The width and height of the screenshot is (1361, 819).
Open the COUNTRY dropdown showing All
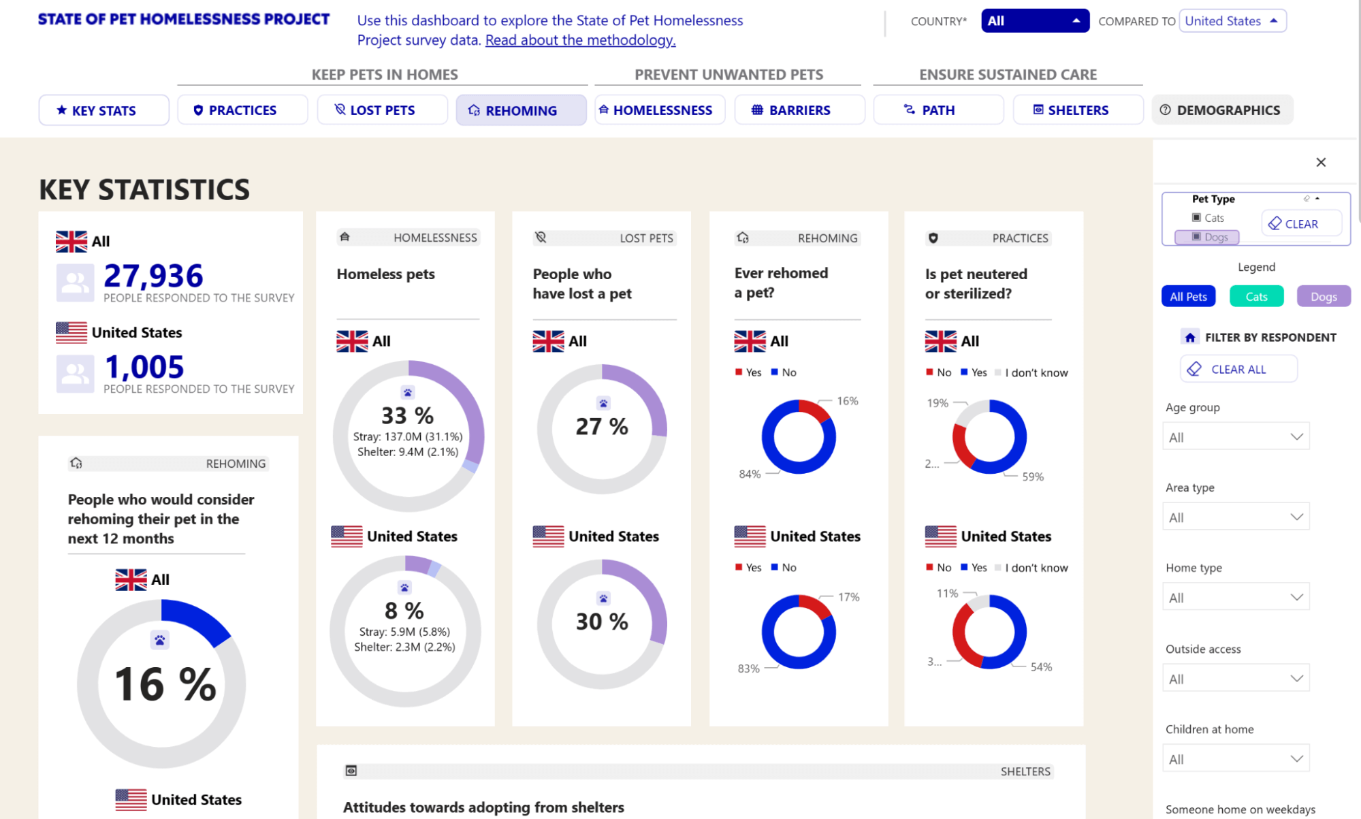pyautogui.click(x=1034, y=20)
